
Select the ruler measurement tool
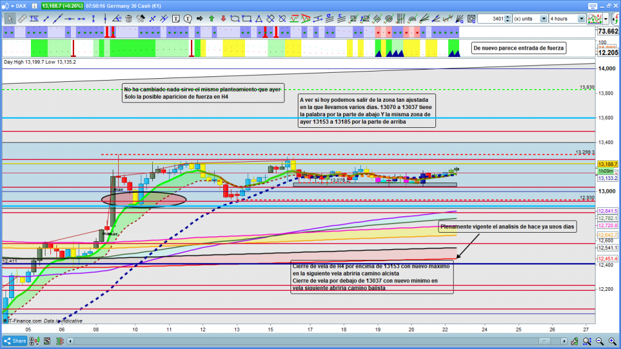pos(21,18)
